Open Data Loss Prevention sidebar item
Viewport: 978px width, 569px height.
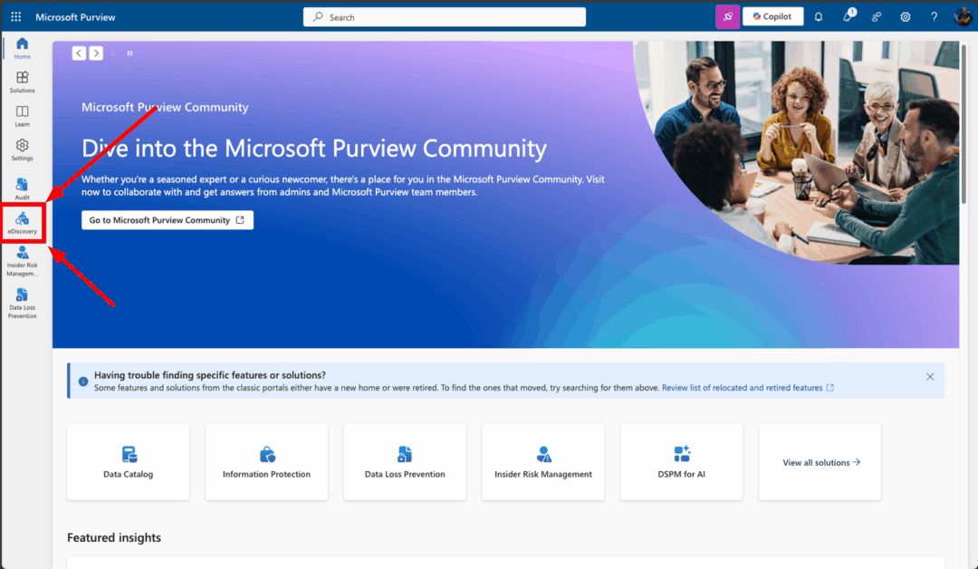[x=23, y=304]
